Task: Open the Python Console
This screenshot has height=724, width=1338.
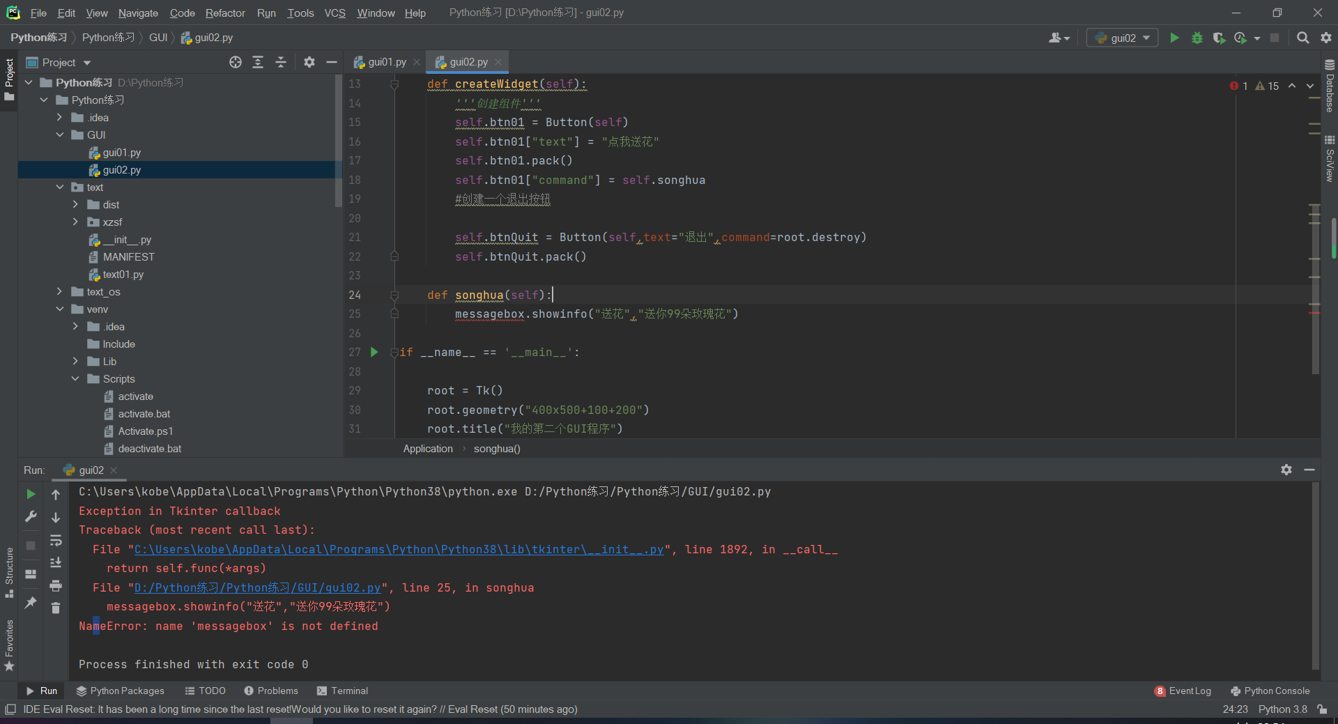Action: (x=1270, y=691)
